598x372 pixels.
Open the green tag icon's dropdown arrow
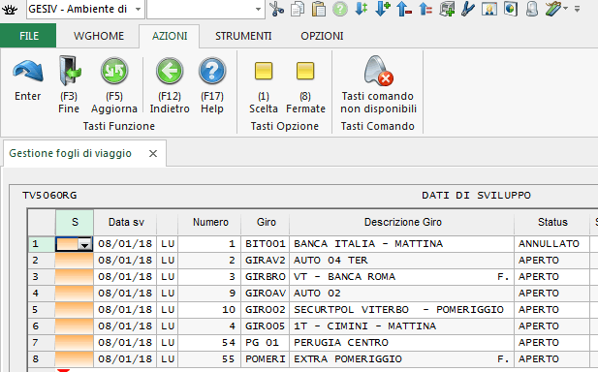pos(566,9)
